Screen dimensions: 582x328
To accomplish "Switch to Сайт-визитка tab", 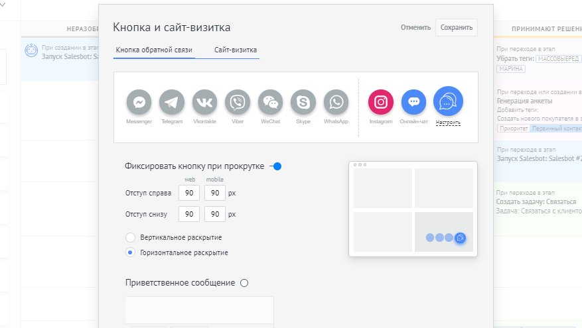I will [236, 50].
